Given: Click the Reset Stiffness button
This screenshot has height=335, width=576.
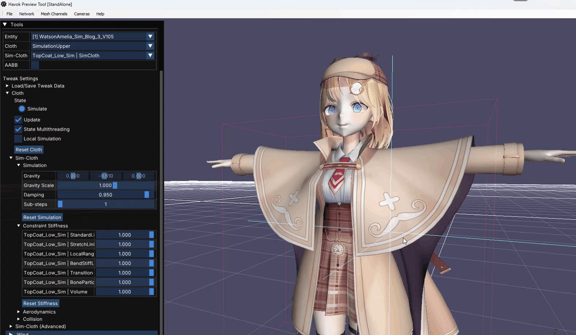Looking at the screenshot, I should coord(41,303).
